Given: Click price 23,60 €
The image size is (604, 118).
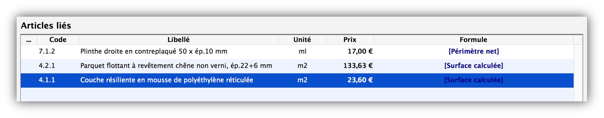Looking at the screenshot, I should 360,80.
